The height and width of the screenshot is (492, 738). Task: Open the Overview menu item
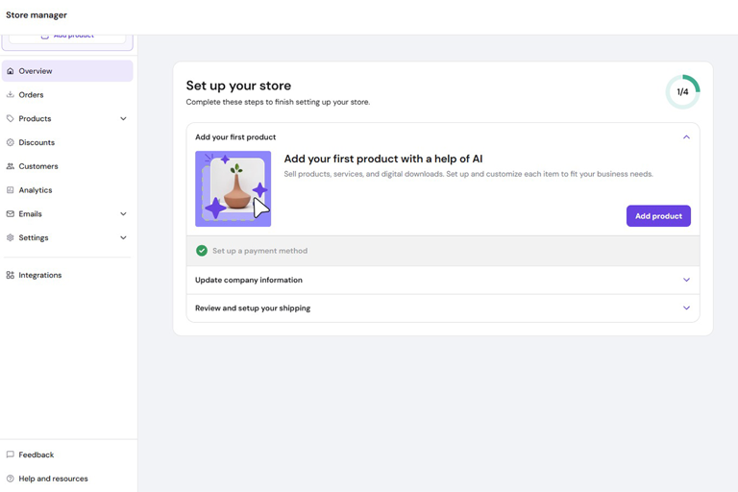point(67,71)
